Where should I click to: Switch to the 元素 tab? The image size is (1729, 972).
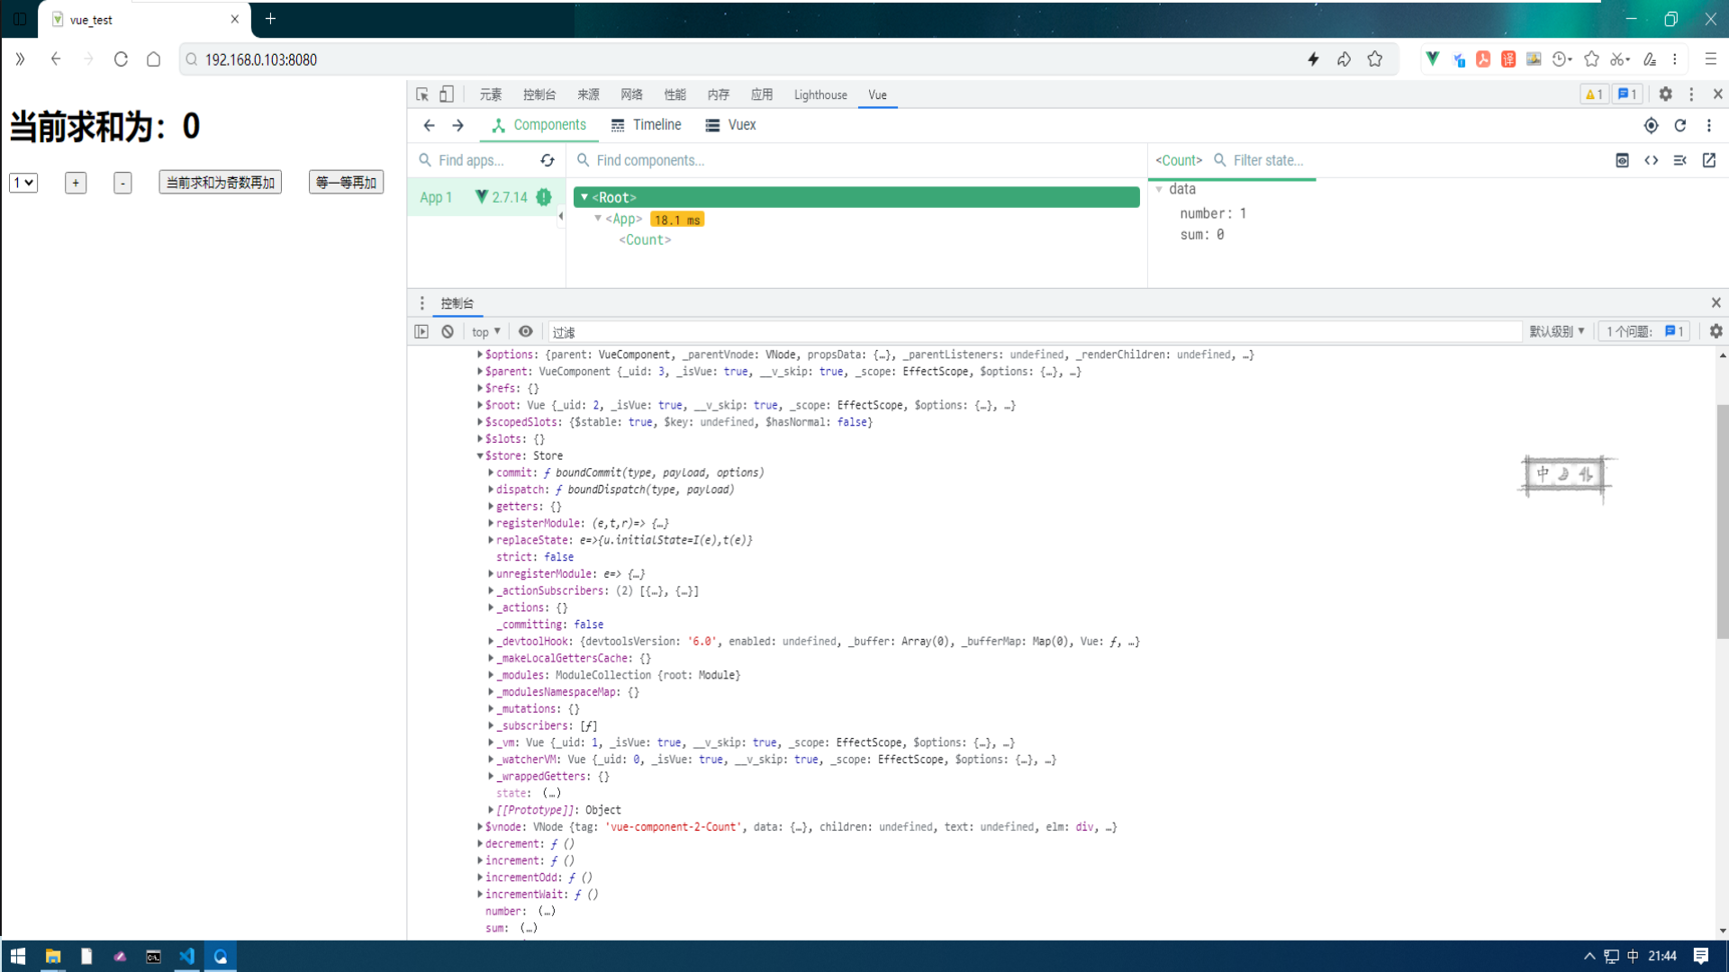coord(491,94)
